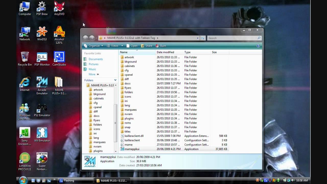This screenshot has height=184, width=327.
Task: Click the volume tray icon
Action: [x=293, y=180]
